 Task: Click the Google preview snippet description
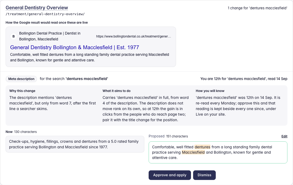point(89,57)
